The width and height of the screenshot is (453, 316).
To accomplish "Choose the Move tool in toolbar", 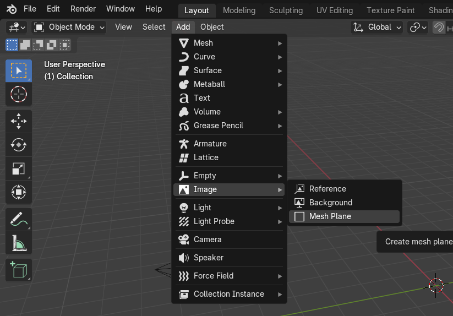I will click(19, 121).
